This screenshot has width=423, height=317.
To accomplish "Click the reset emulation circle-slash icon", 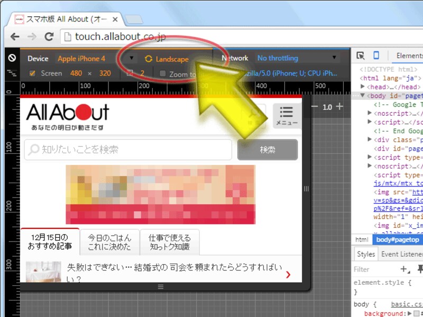I will pyautogui.click(x=12, y=58).
